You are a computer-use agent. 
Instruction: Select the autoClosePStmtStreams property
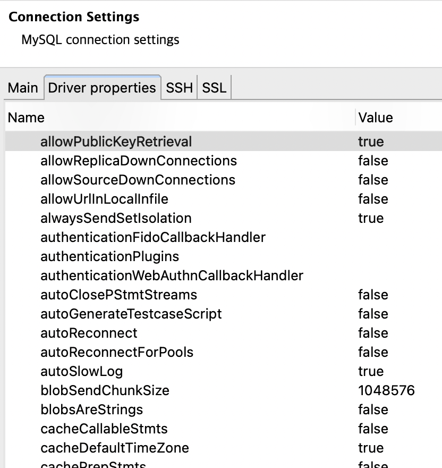pyautogui.click(x=118, y=295)
